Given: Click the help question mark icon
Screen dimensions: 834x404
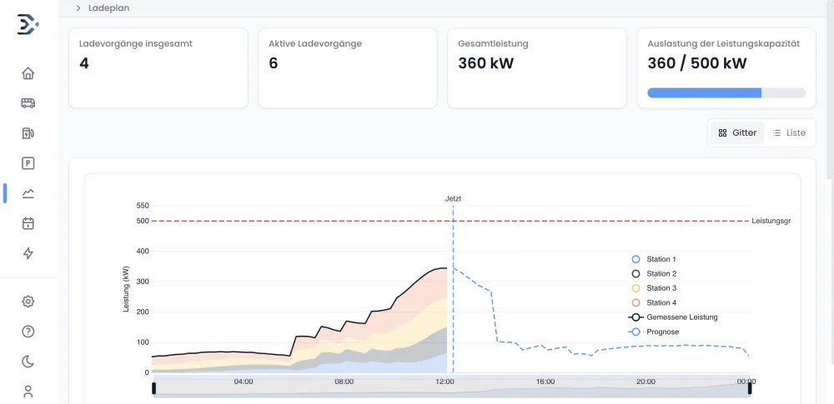Looking at the screenshot, I should coord(28,332).
